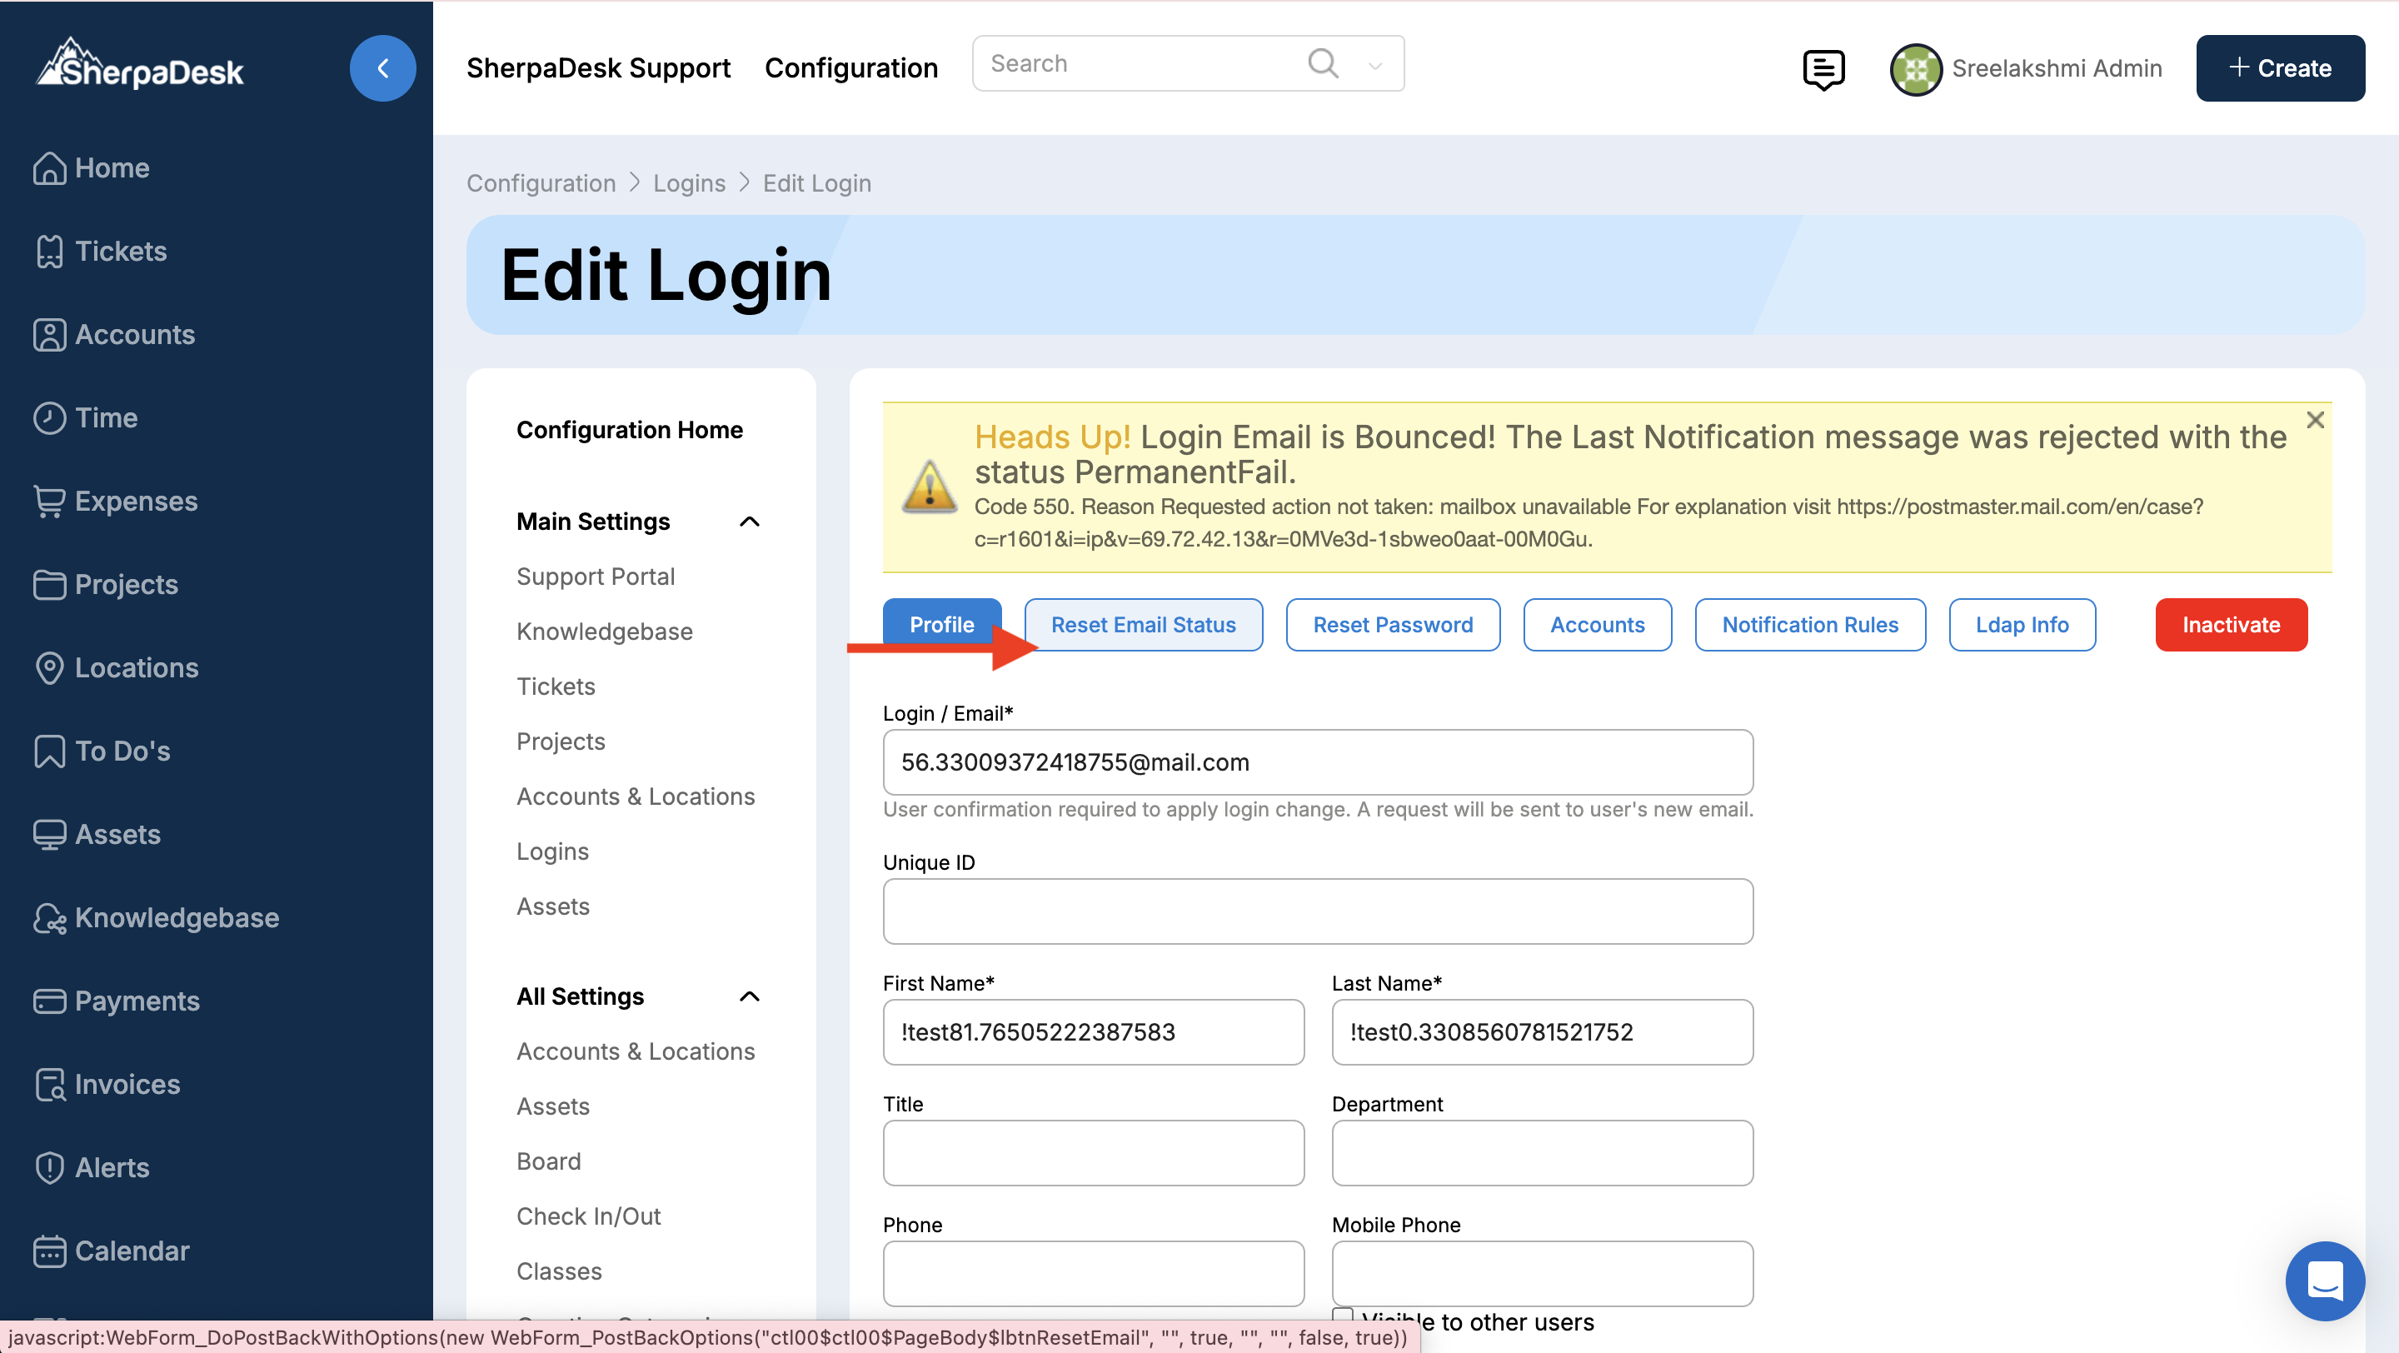Open the Locations pin icon

pos(49,667)
